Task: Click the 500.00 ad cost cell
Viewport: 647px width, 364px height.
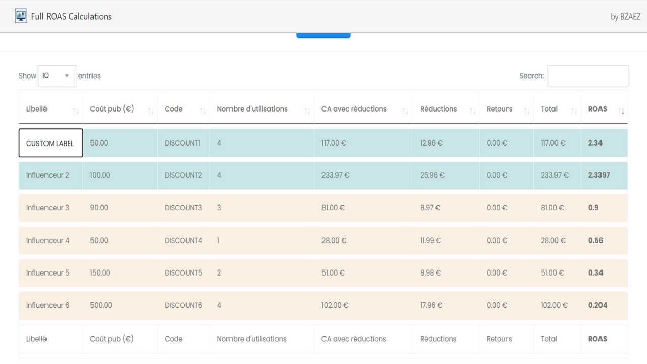Action: pyautogui.click(x=120, y=305)
